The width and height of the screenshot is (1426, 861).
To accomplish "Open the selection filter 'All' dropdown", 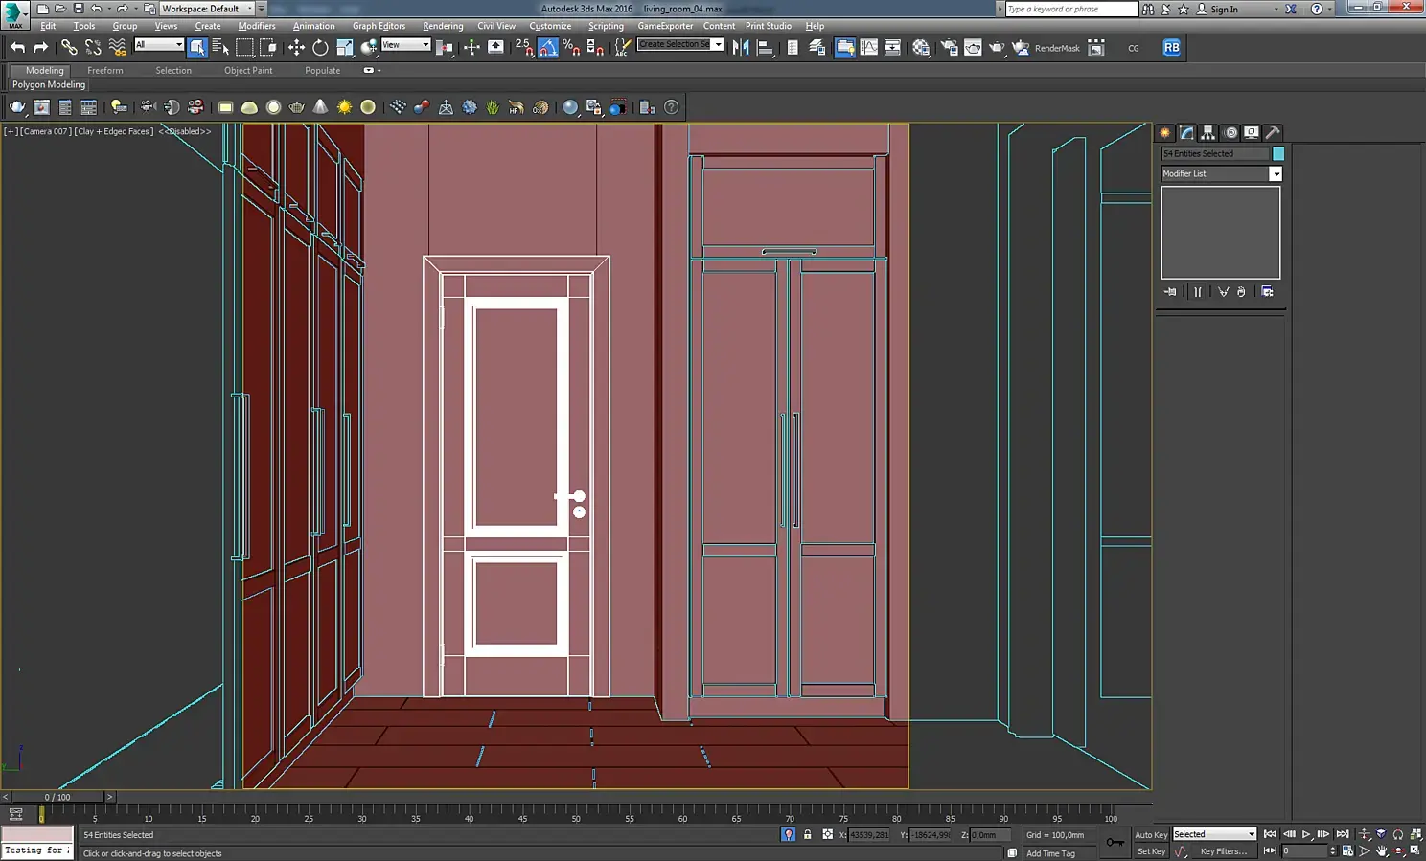I will pyautogui.click(x=159, y=44).
